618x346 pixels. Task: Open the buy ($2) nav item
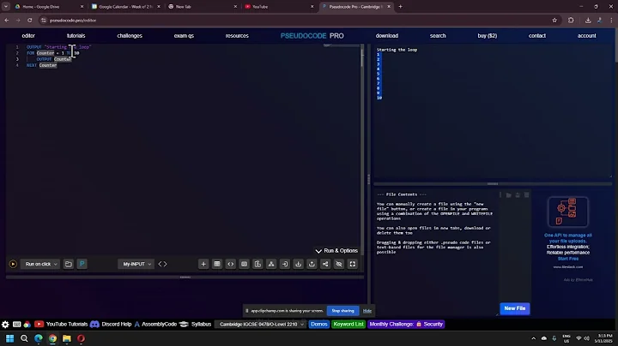488,36
